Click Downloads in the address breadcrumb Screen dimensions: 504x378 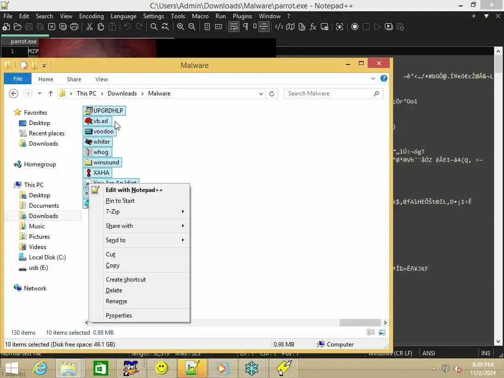[122, 94]
